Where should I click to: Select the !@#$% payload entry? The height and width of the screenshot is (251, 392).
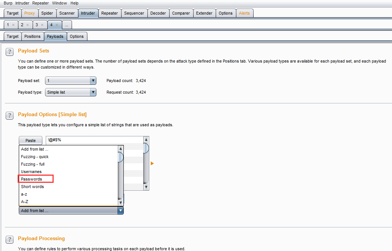click(x=95, y=140)
